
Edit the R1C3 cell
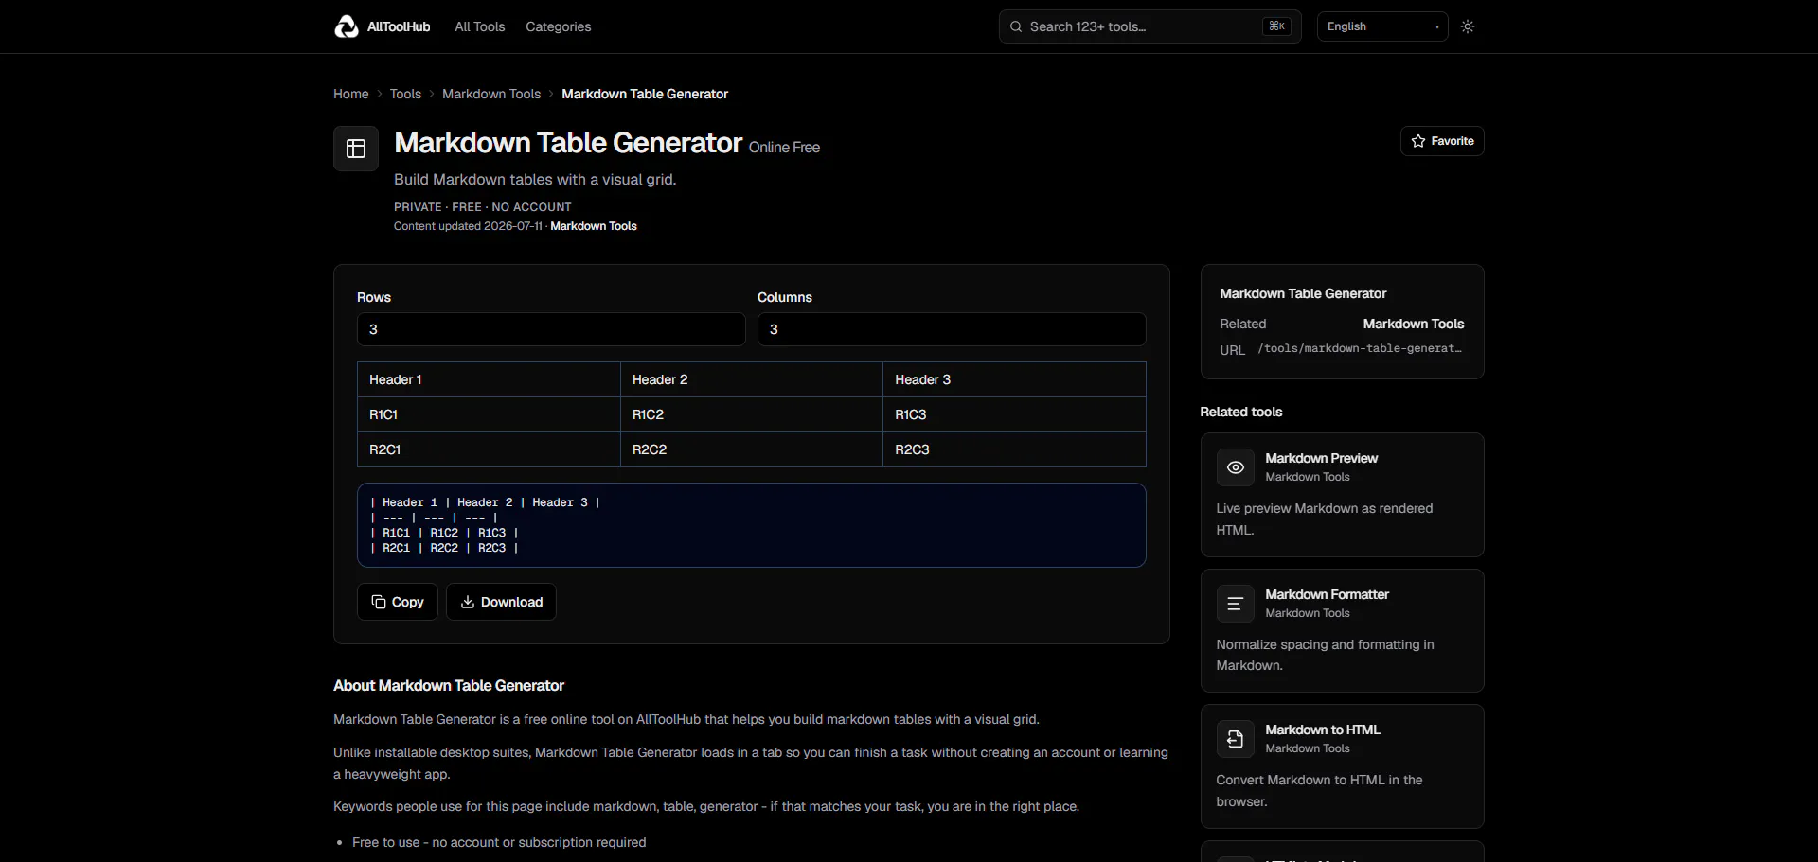pyautogui.click(x=1014, y=414)
